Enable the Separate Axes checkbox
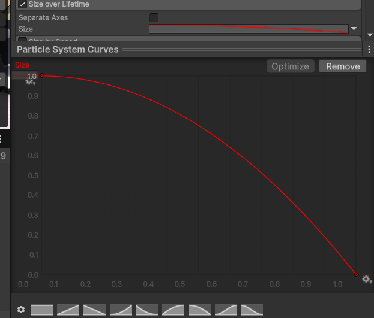Screen dimensions: 374x318 point(154,17)
